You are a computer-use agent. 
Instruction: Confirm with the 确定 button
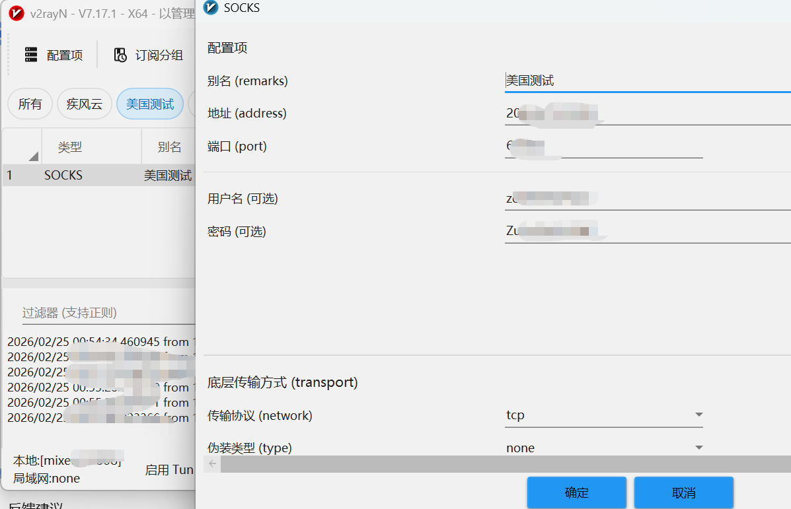pyautogui.click(x=577, y=492)
